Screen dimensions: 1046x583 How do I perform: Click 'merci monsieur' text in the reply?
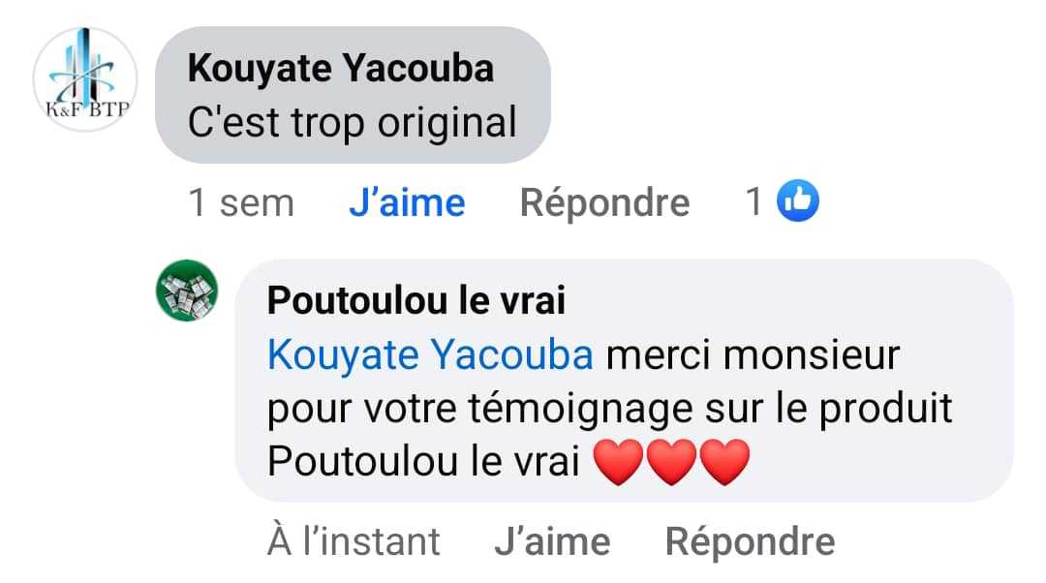pos(754,354)
